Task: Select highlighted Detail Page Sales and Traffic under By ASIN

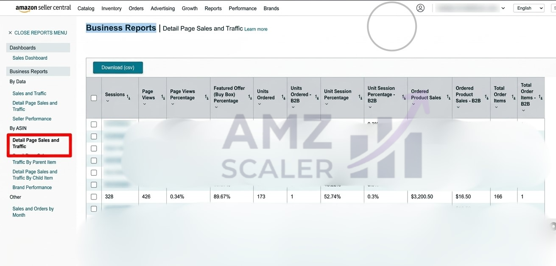Action: click(x=36, y=143)
